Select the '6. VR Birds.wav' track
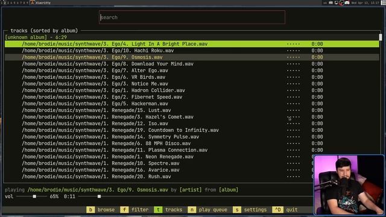 [x=192, y=77]
